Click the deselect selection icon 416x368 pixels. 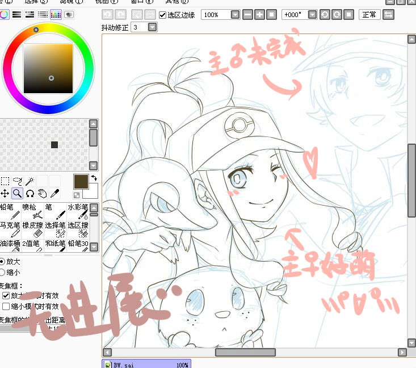click(137, 15)
